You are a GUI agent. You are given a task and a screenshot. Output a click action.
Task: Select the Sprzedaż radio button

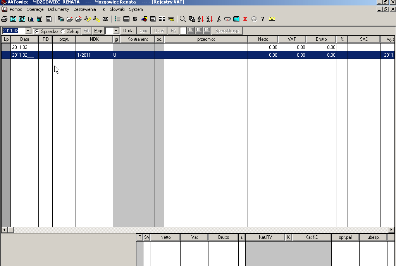pyautogui.click(x=37, y=31)
